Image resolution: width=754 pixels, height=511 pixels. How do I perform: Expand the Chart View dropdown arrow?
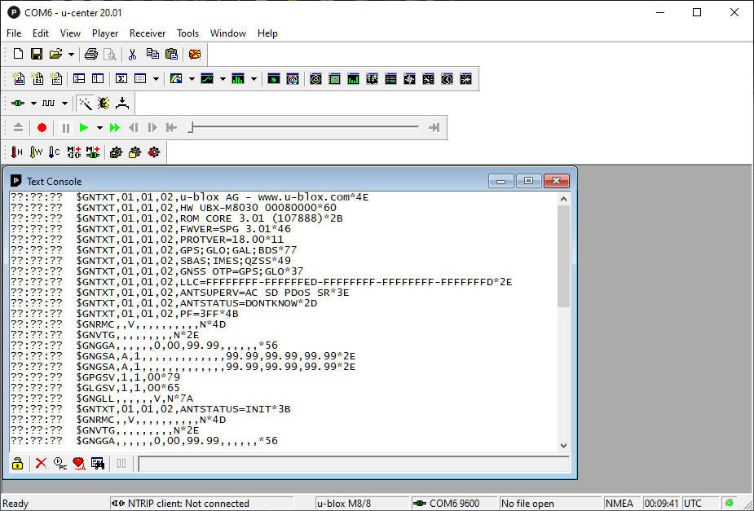click(x=223, y=79)
